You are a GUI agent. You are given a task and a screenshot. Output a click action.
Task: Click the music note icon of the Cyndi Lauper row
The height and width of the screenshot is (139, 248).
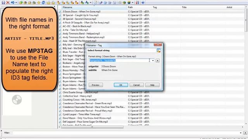coord(60,114)
